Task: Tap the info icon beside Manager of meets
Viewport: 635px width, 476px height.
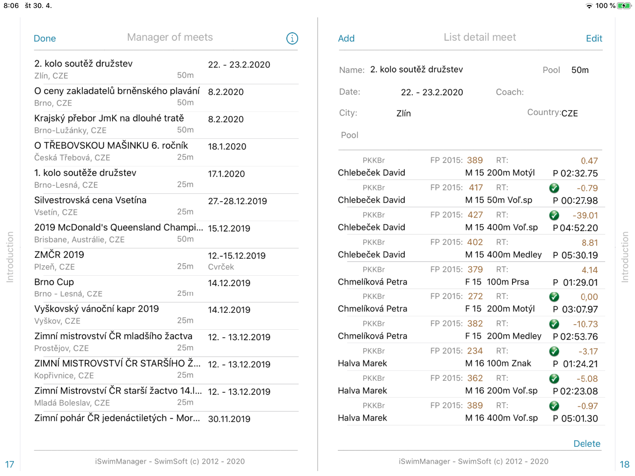Action: click(x=292, y=38)
